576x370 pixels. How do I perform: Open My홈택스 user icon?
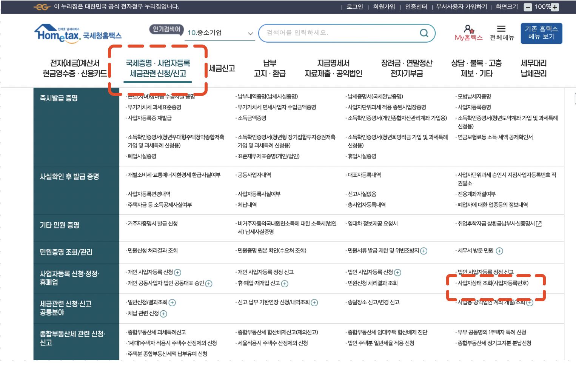tap(468, 29)
